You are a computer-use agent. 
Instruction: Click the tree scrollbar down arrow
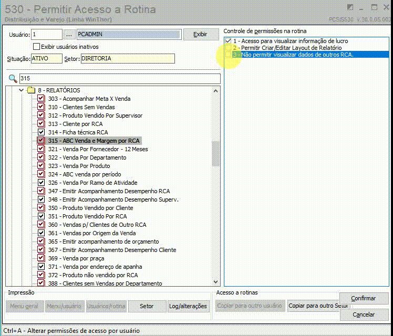click(x=215, y=282)
